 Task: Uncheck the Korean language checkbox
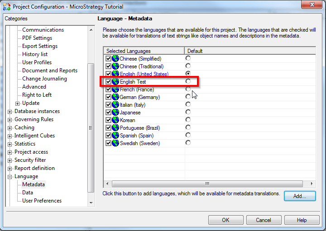click(108, 120)
